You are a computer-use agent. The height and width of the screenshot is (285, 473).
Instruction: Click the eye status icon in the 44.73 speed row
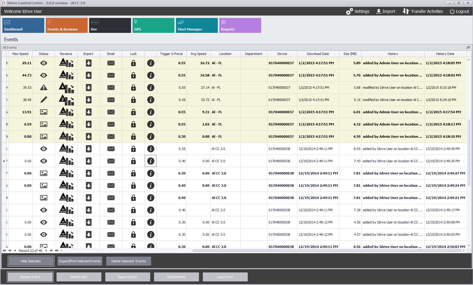coord(44,75)
